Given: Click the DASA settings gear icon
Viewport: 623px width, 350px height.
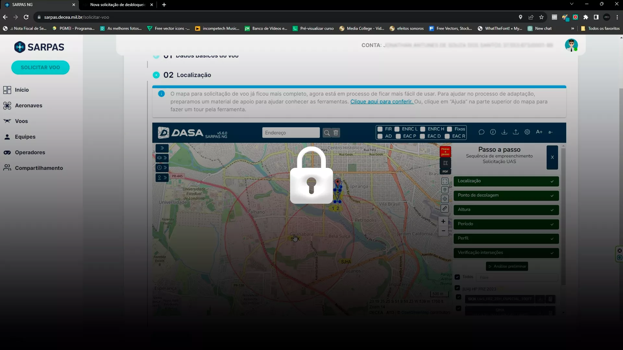Looking at the screenshot, I should click(x=527, y=132).
